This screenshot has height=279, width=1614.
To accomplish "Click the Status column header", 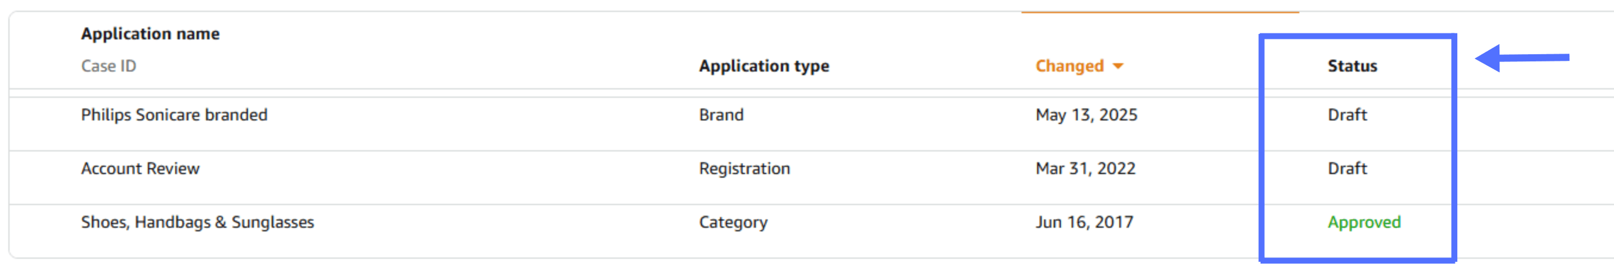I will tap(1352, 66).
